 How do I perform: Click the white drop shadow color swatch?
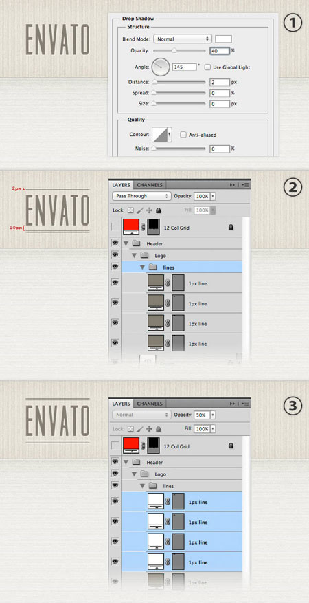(223, 39)
